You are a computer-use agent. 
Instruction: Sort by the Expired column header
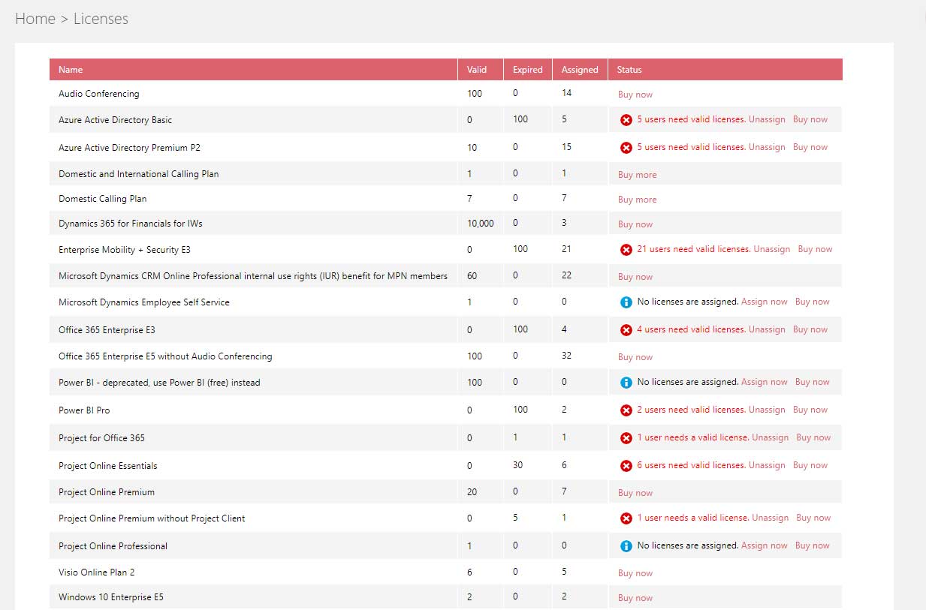527,70
